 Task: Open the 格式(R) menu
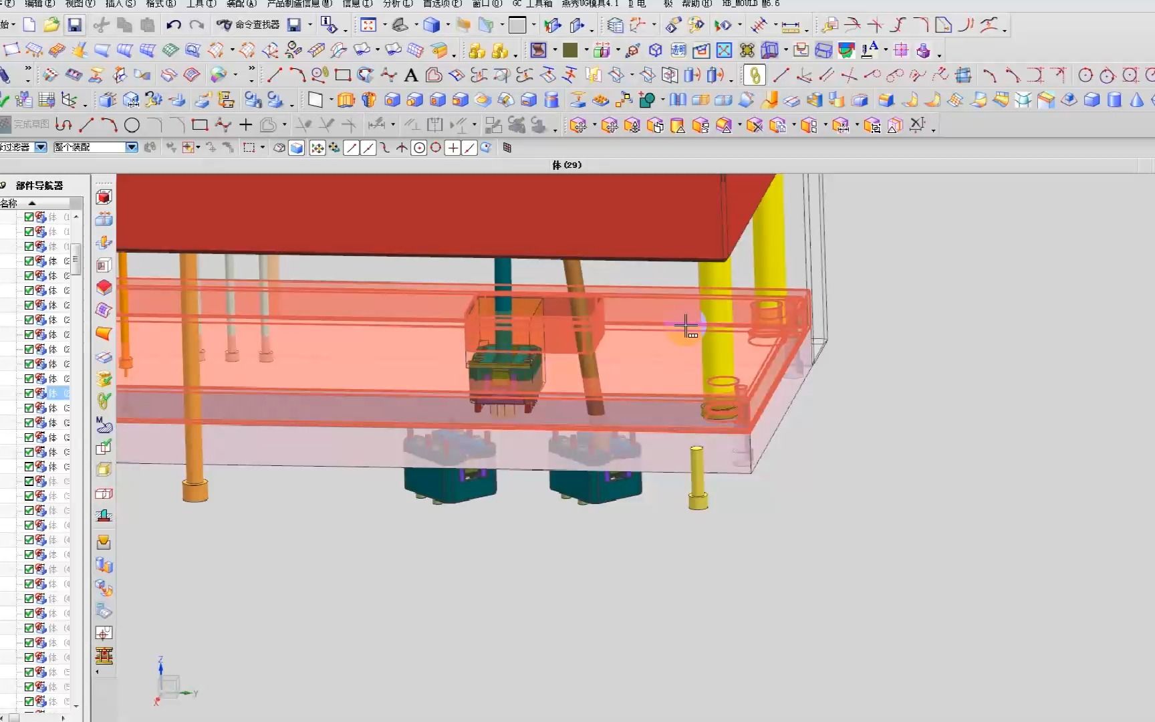[161, 3]
